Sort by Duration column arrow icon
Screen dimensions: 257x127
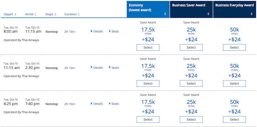tap(79, 14)
